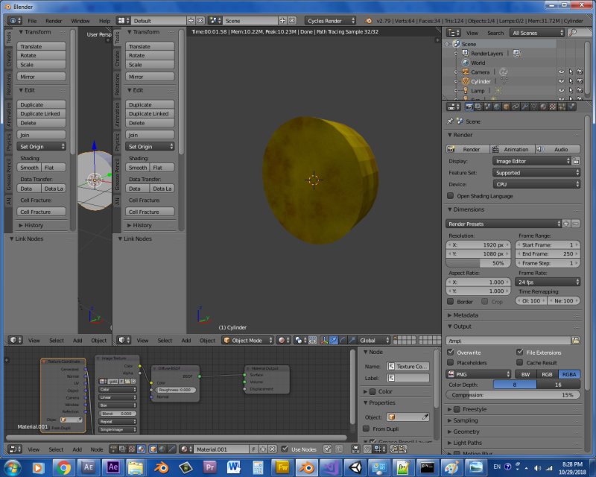Click the Animation render button
The image size is (596, 477).
click(511, 149)
